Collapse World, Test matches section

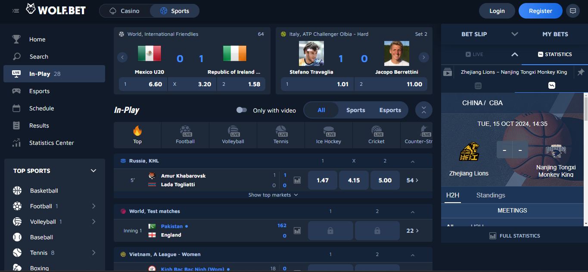click(413, 212)
